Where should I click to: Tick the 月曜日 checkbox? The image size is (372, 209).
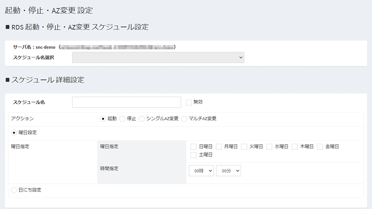(x=219, y=147)
